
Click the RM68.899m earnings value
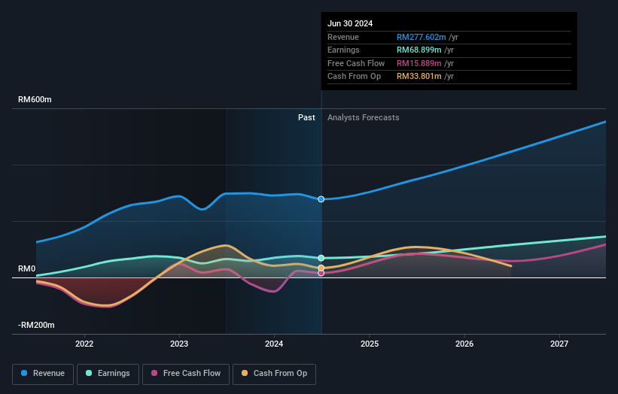tap(419, 50)
